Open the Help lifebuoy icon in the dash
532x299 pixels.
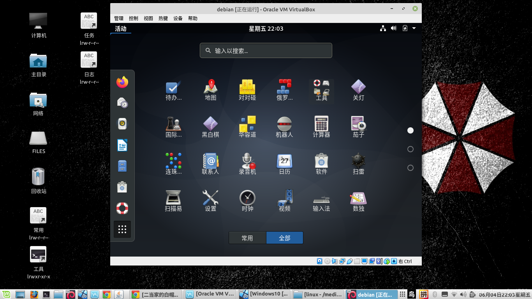(122, 208)
